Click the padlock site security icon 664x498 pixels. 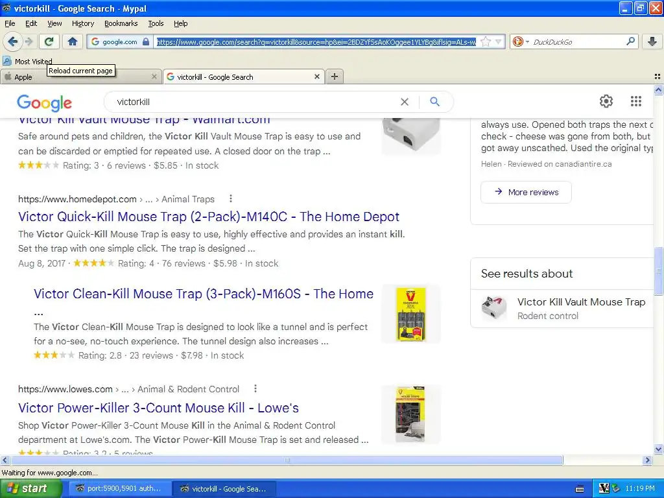(x=146, y=42)
